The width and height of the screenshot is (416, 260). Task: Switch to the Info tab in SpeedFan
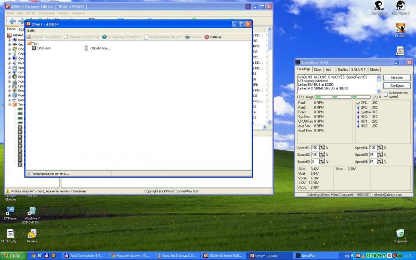click(x=329, y=70)
